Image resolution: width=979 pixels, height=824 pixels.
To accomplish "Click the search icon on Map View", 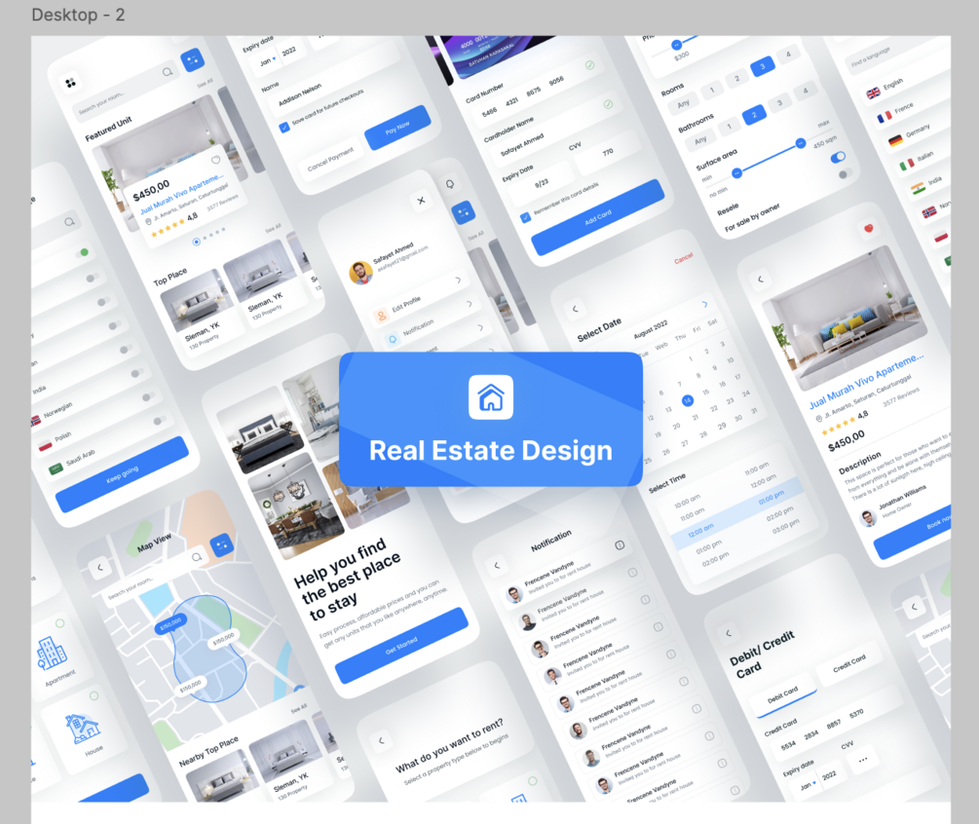I will click(x=197, y=557).
